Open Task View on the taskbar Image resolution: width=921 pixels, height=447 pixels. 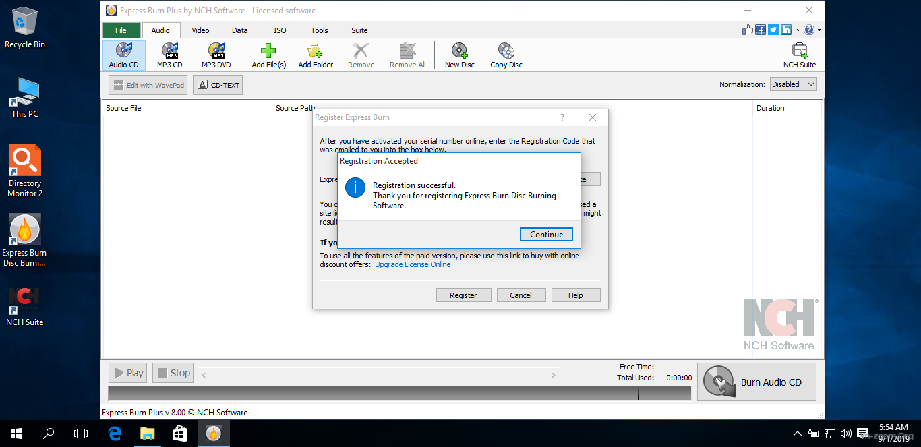[x=81, y=434]
